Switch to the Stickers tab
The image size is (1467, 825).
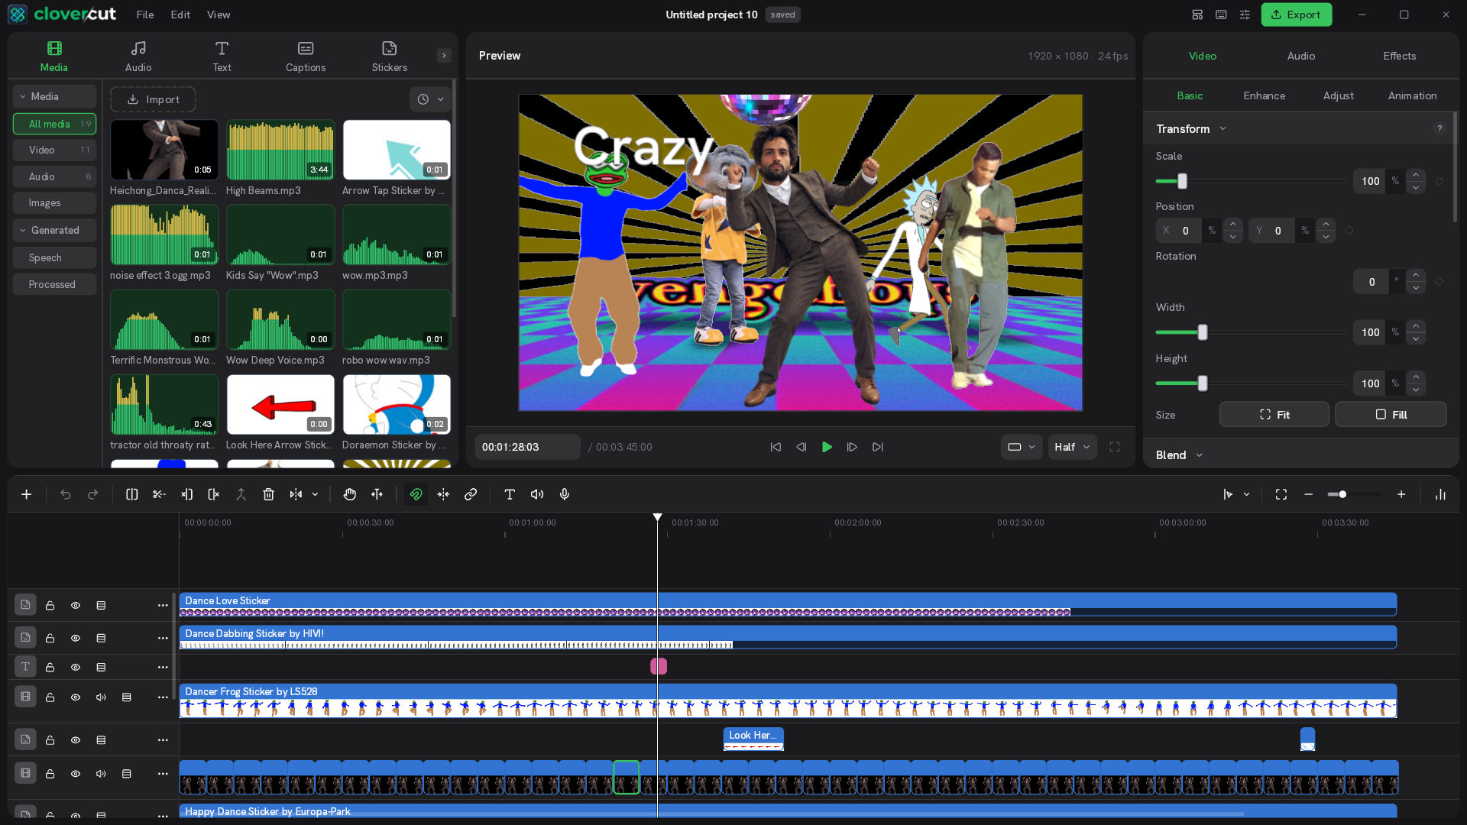[x=390, y=57]
